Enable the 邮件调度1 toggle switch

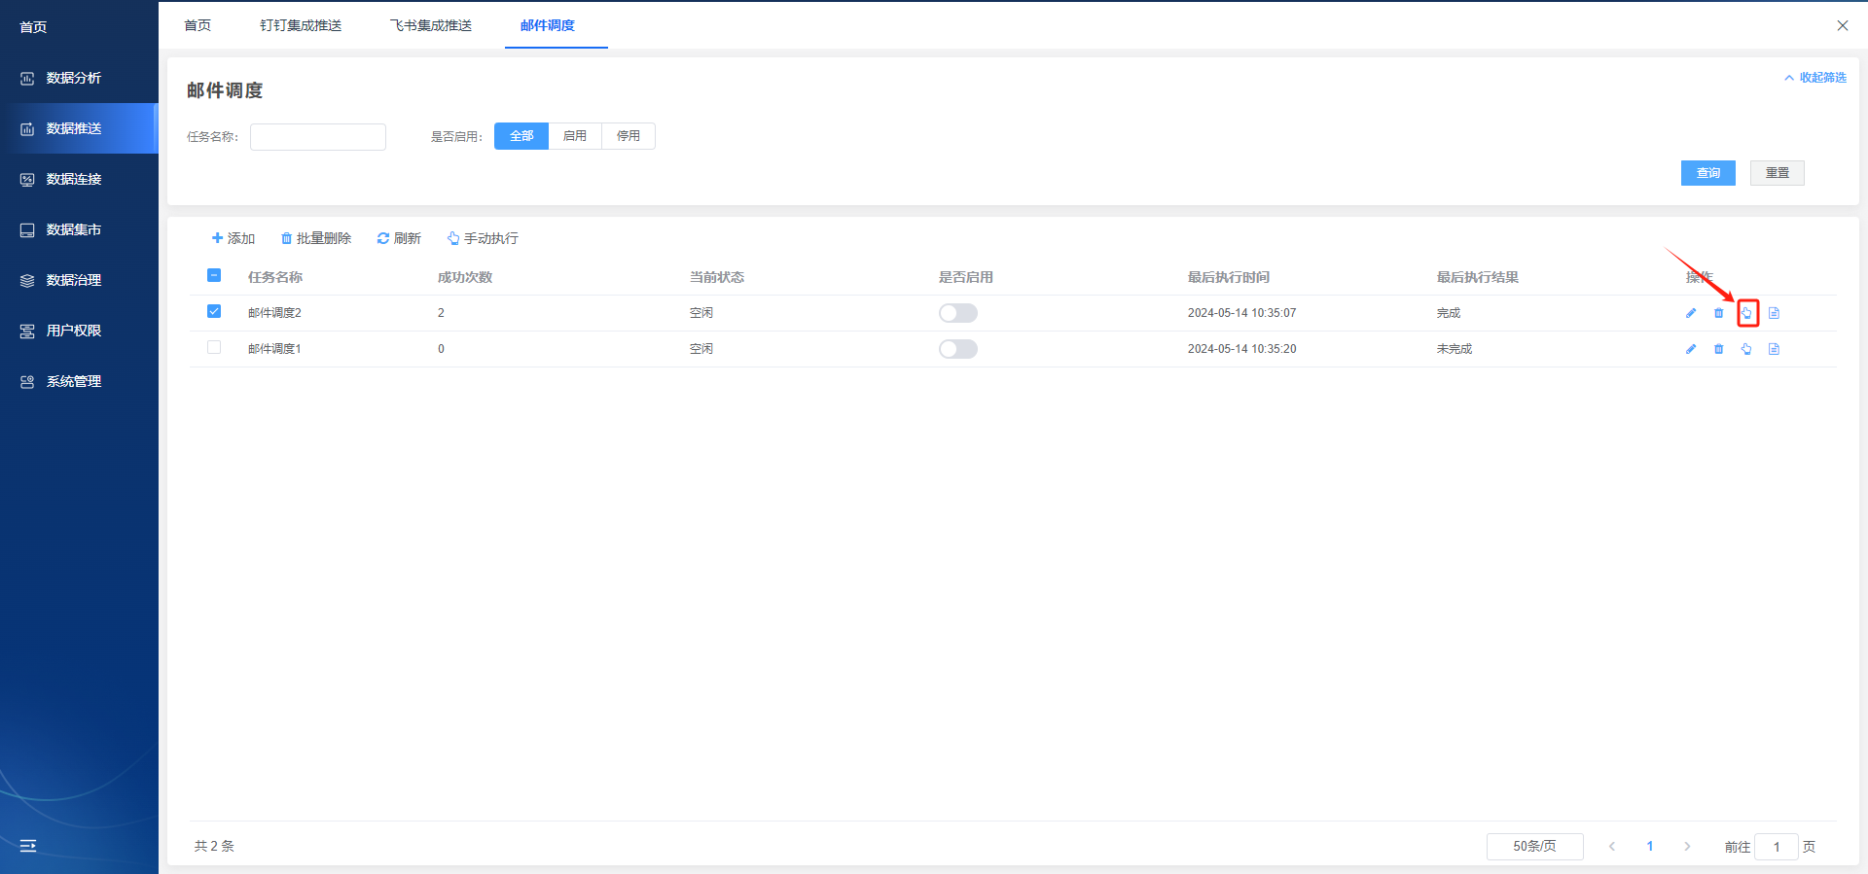pos(958,349)
